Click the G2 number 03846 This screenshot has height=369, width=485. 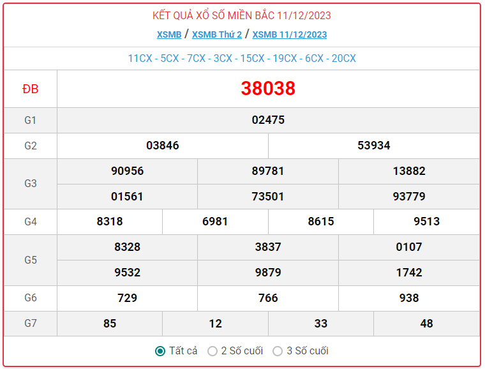[163, 146]
